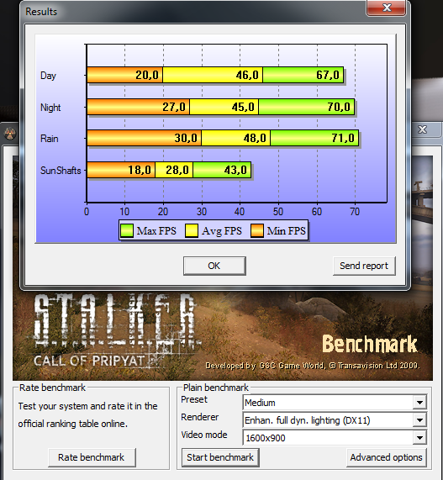This screenshot has height=480, width=443.
Task: Click the orange Min FPS legend swatch
Action: [257, 230]
